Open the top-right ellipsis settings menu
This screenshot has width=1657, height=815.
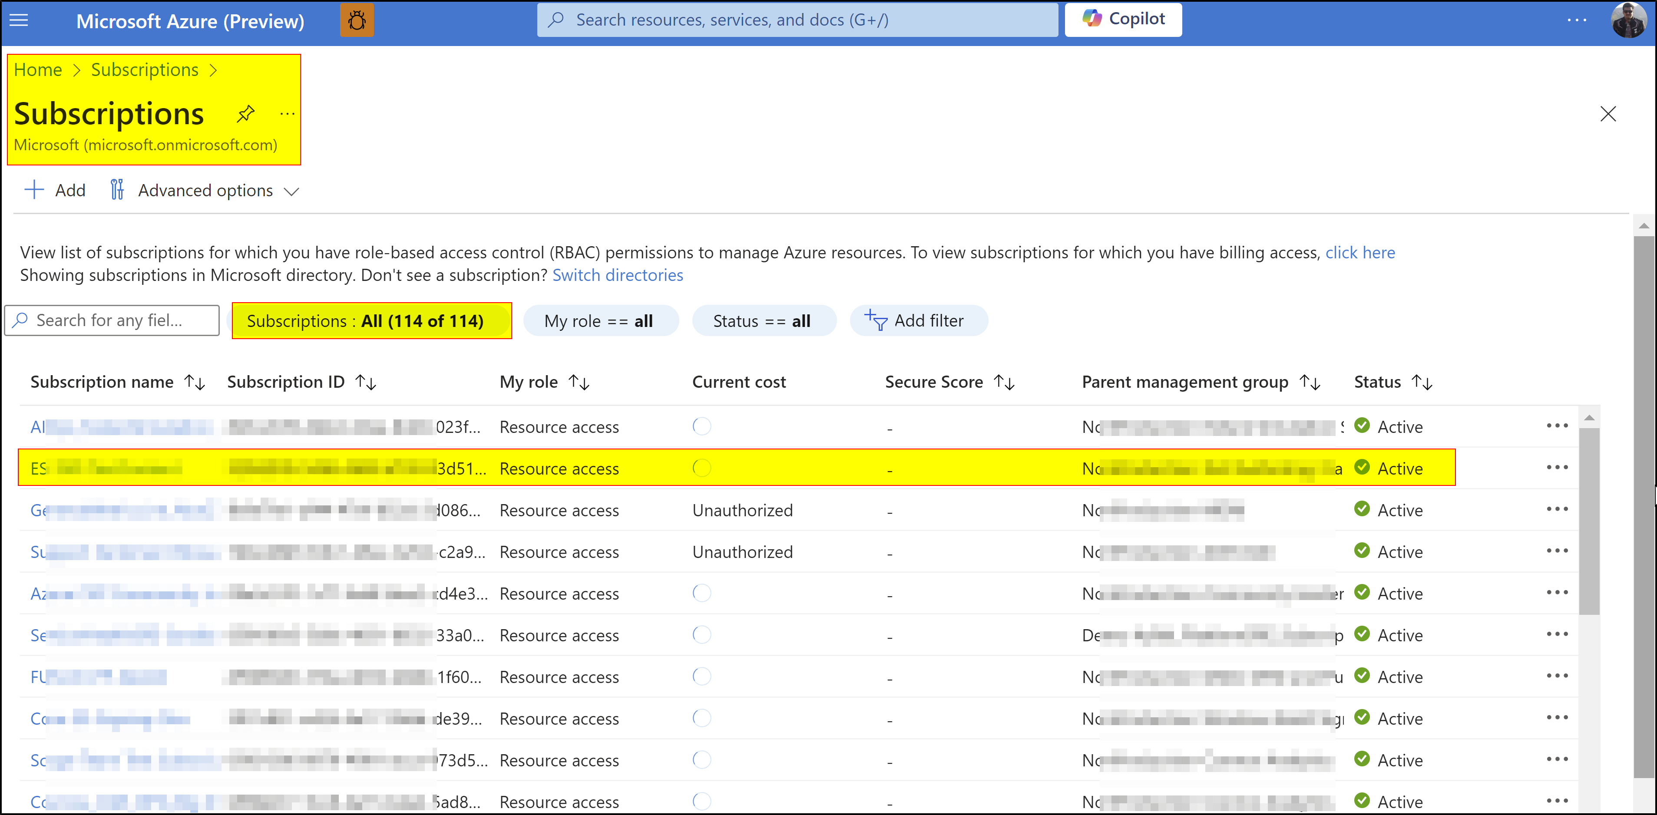pos(1577,20)
